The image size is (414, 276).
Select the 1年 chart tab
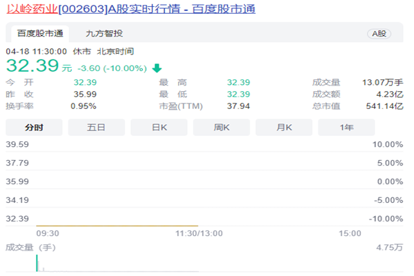pyautogui.click(x=346, y=128)
